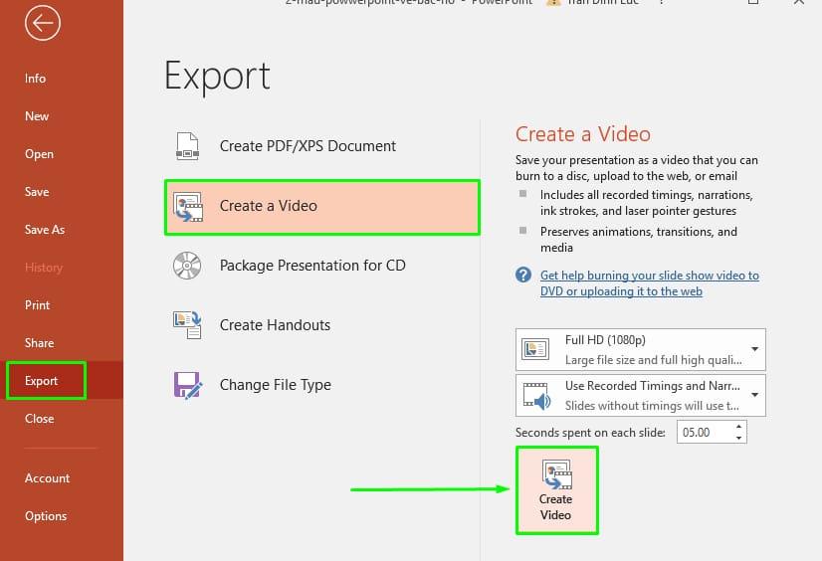Select the Create Handouts option
This screenshot has height=561, width=822.
click(x=321, y=325)
